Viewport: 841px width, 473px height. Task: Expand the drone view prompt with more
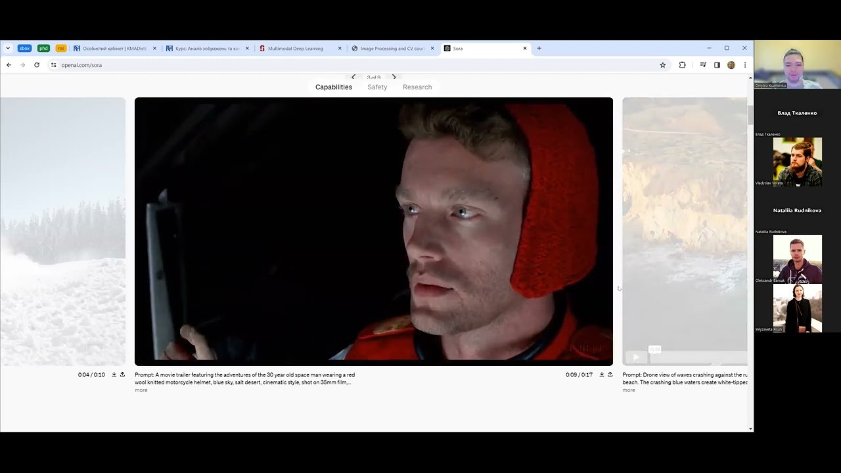point(629,390)
